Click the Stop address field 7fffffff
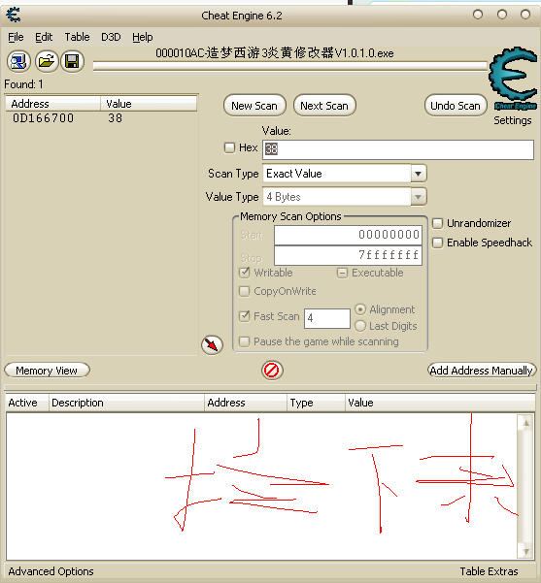Image resolution: width=541 pixels, height=583 pixels. point(348,255)
